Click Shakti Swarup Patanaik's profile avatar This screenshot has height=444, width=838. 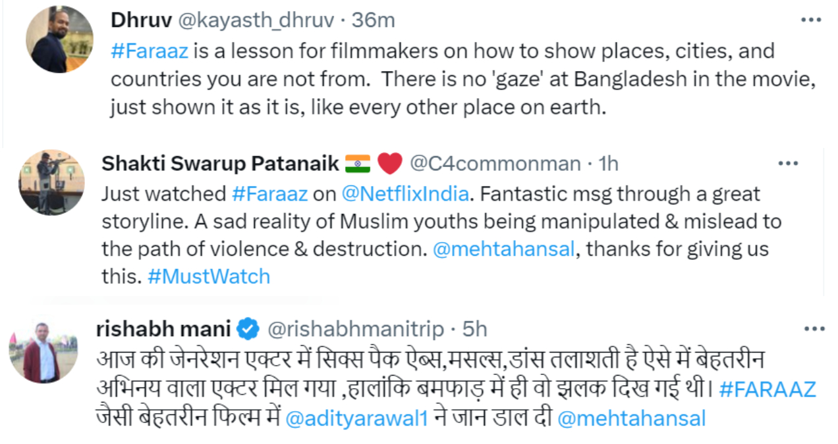[51, 182]
